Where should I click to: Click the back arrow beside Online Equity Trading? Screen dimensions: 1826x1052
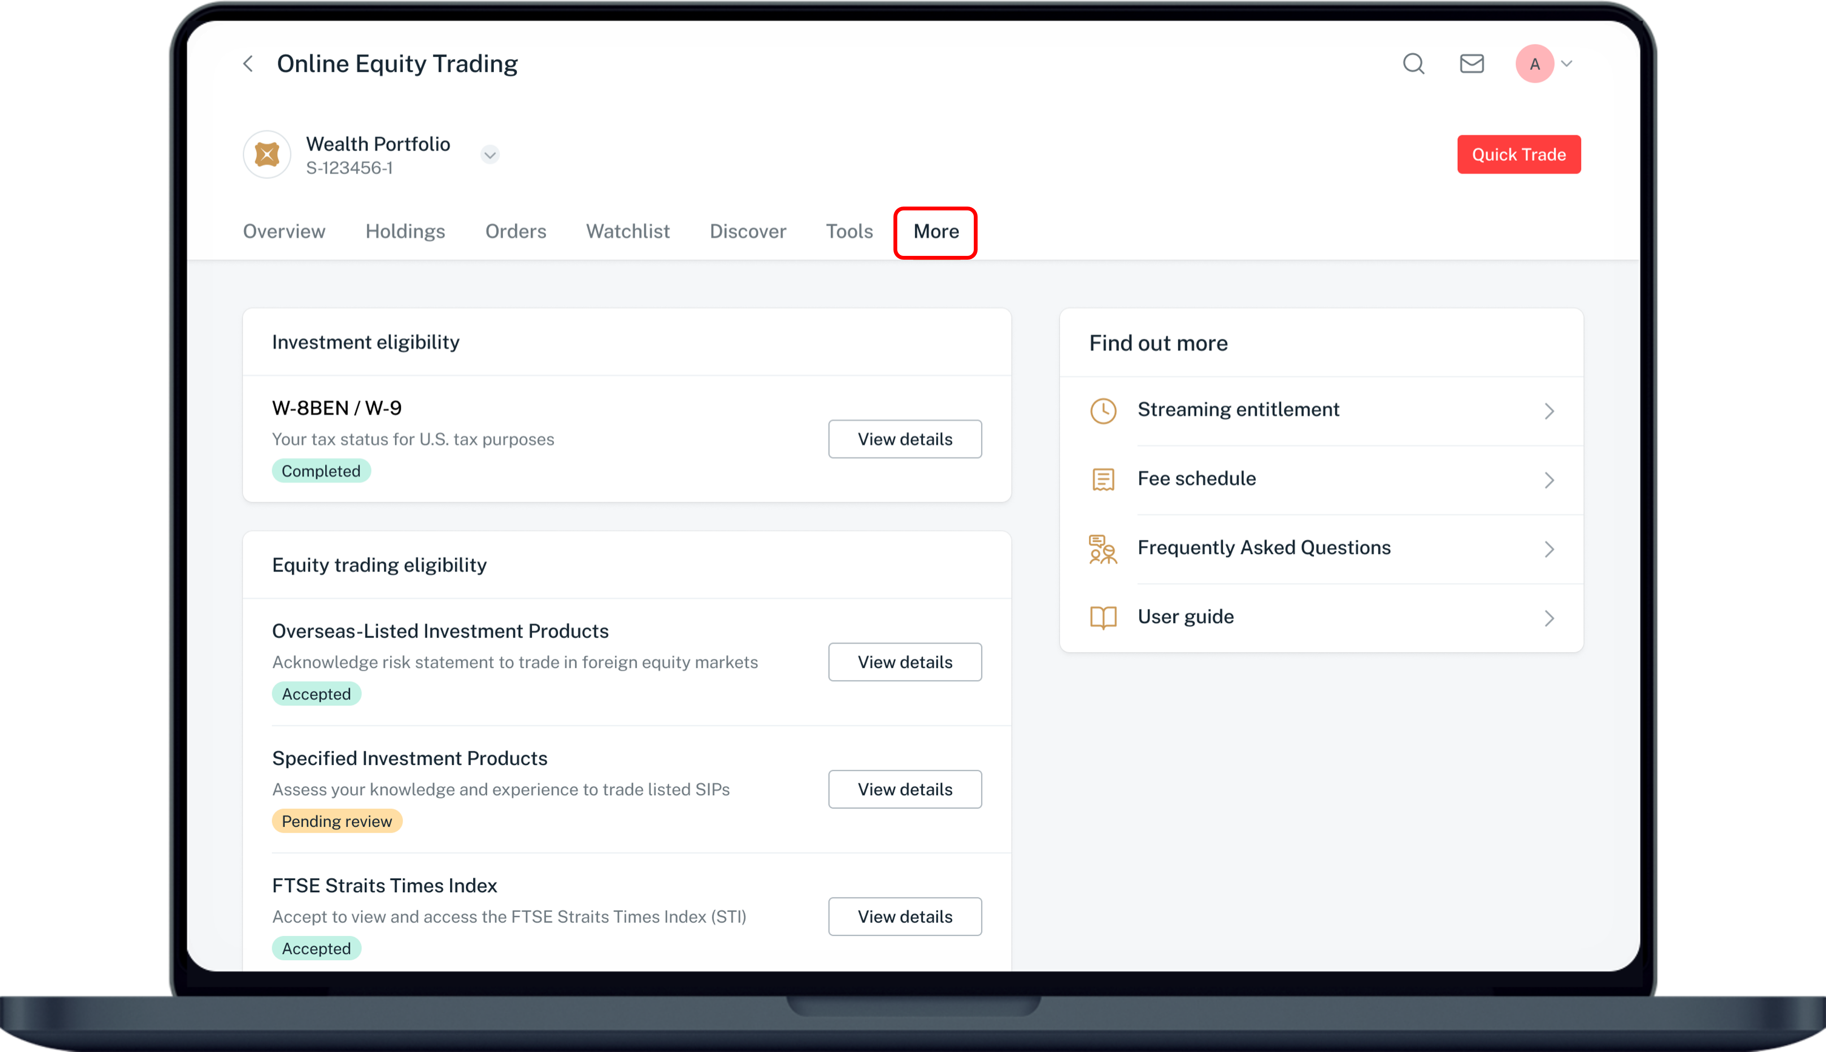248,64
